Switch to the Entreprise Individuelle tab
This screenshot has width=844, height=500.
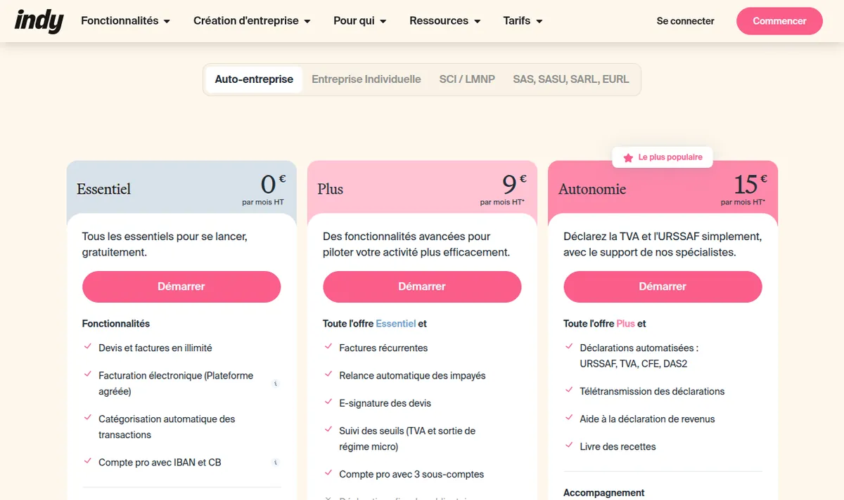pyautogui.click(x=366, y=79)
